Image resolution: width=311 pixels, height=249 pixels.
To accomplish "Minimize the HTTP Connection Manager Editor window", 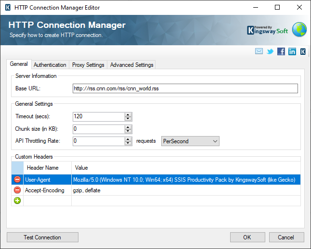I will pyautogui.click(x=256, y=8).
